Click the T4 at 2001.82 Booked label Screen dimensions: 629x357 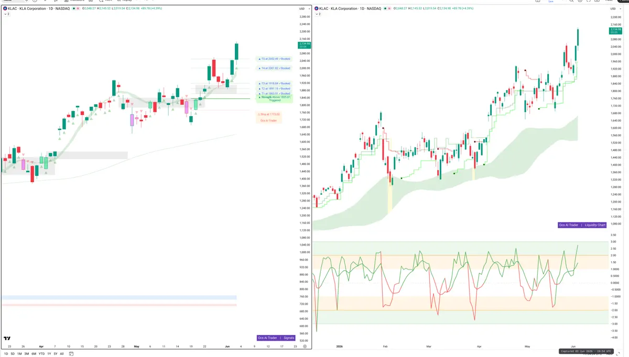pyautogui.click(x=274, y=68)
